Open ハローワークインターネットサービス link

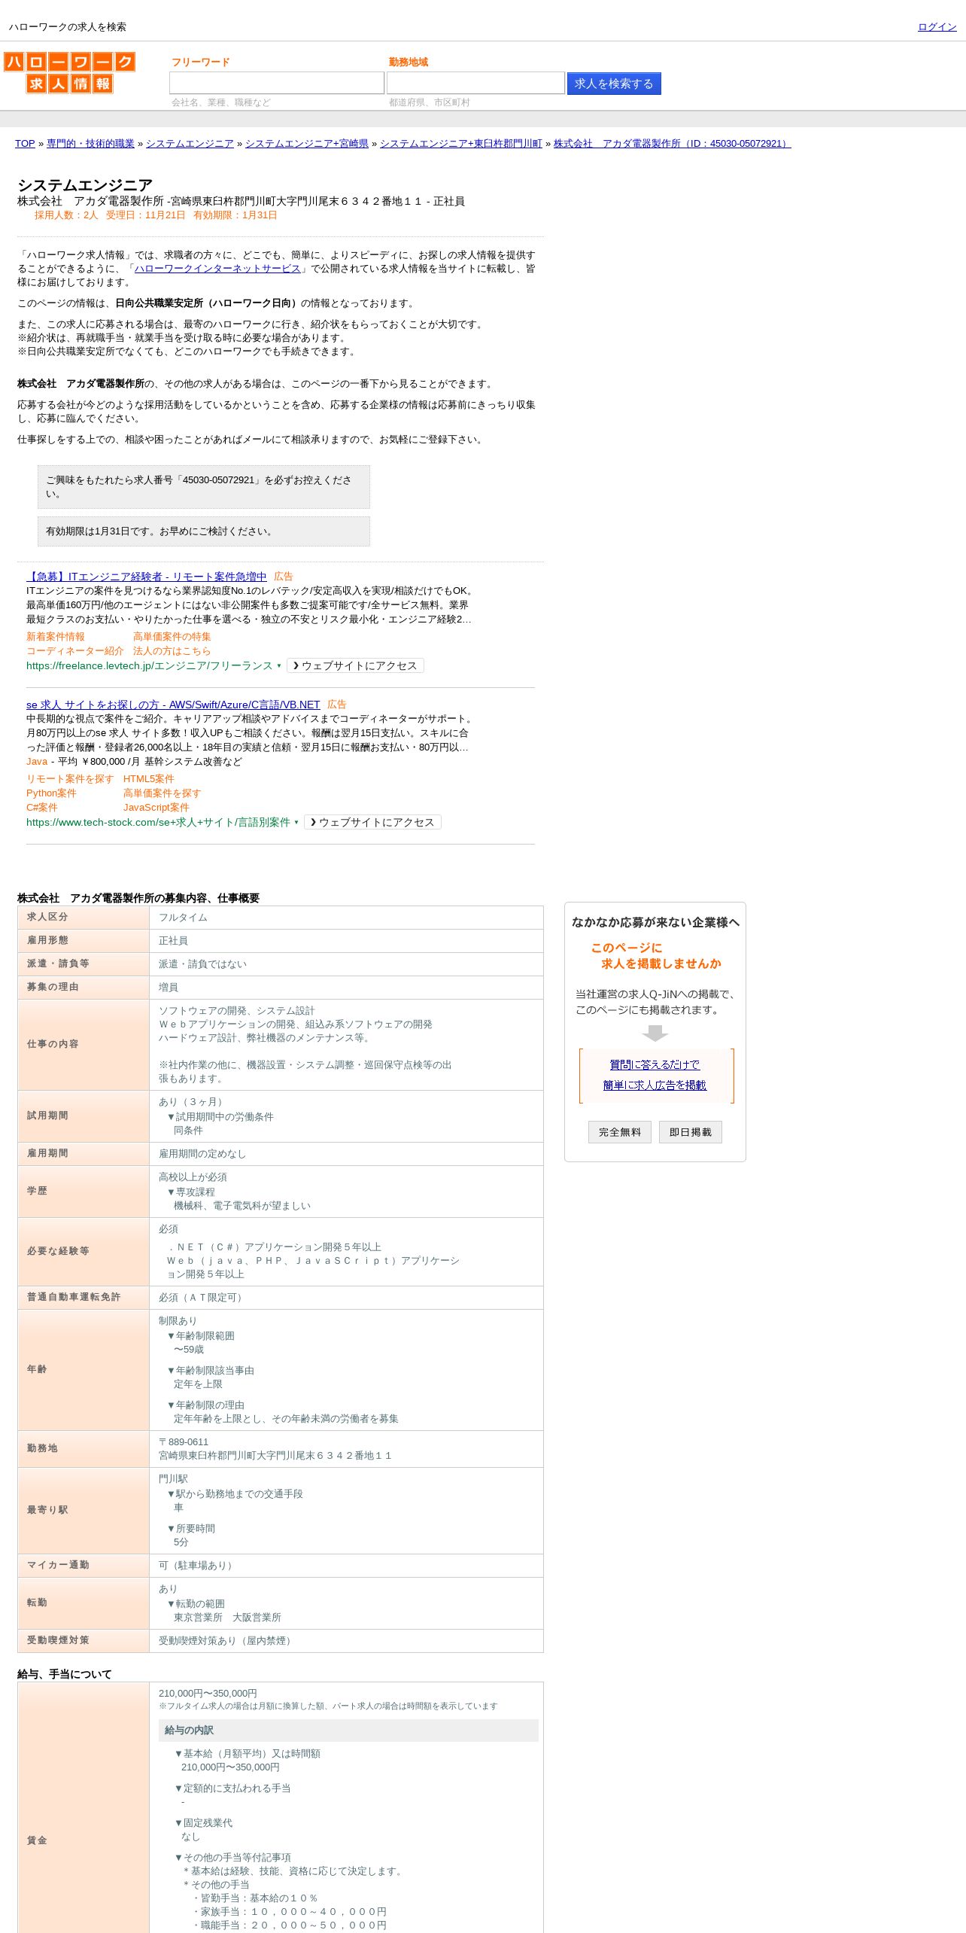click(x=217, y=269)
